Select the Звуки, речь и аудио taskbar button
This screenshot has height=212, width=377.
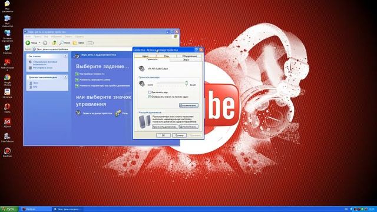[68, 209]
